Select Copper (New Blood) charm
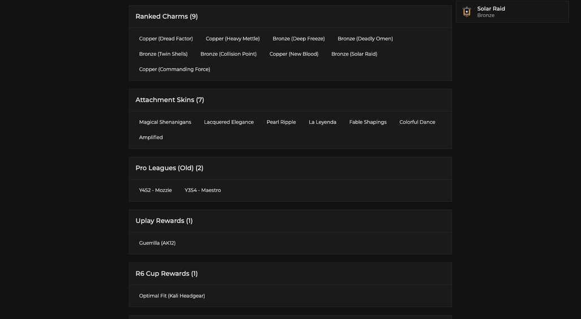Screen dimensions: 581x319 tap(294, 54)
